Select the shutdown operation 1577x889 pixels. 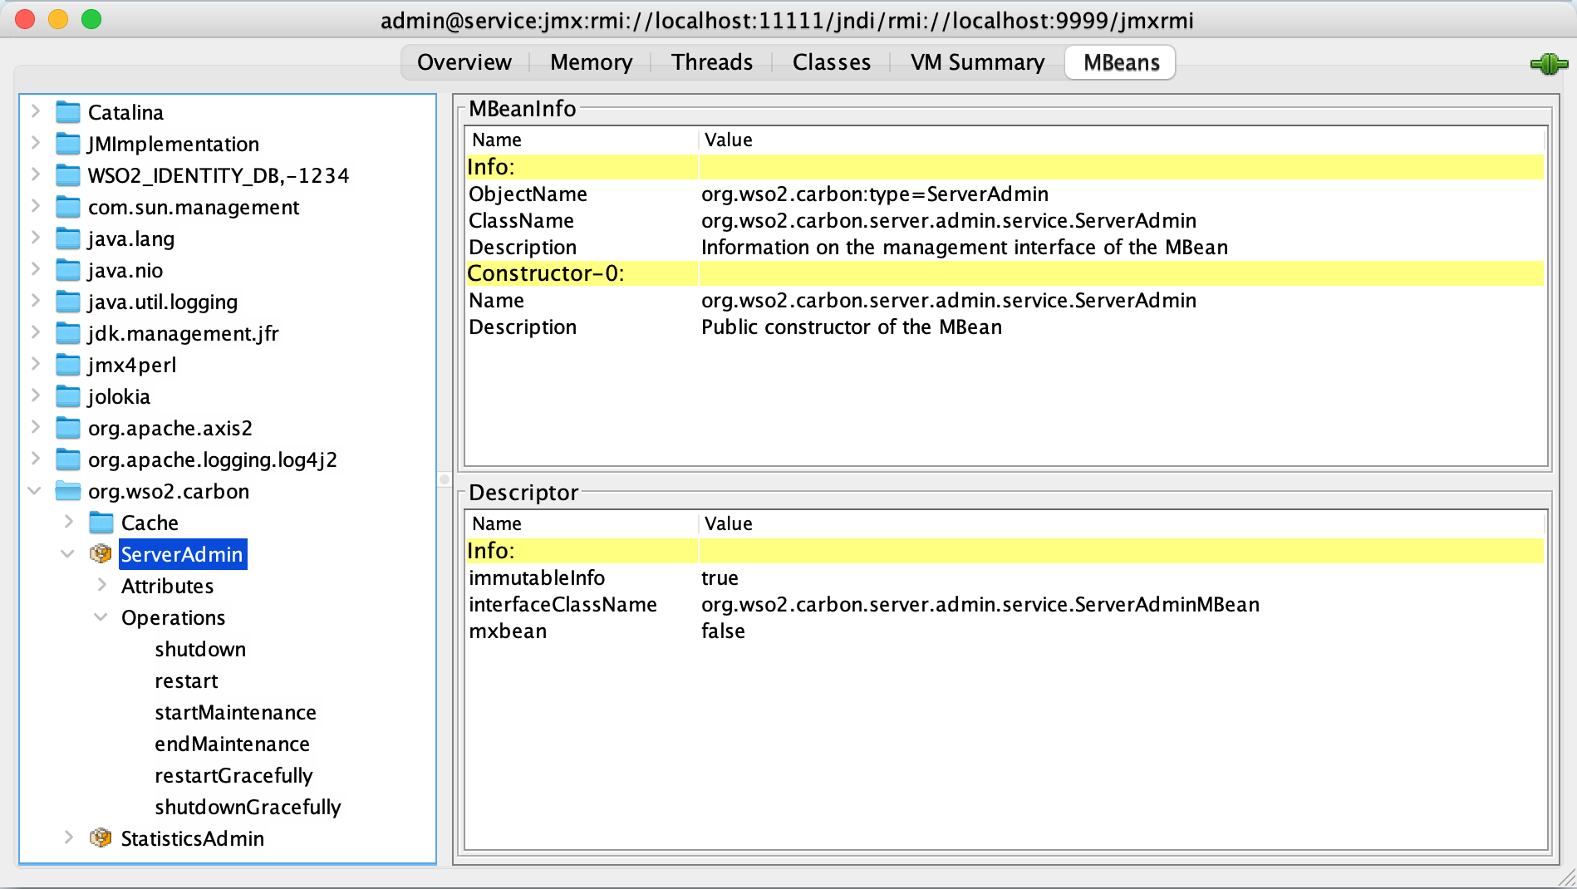coord(200,649)
